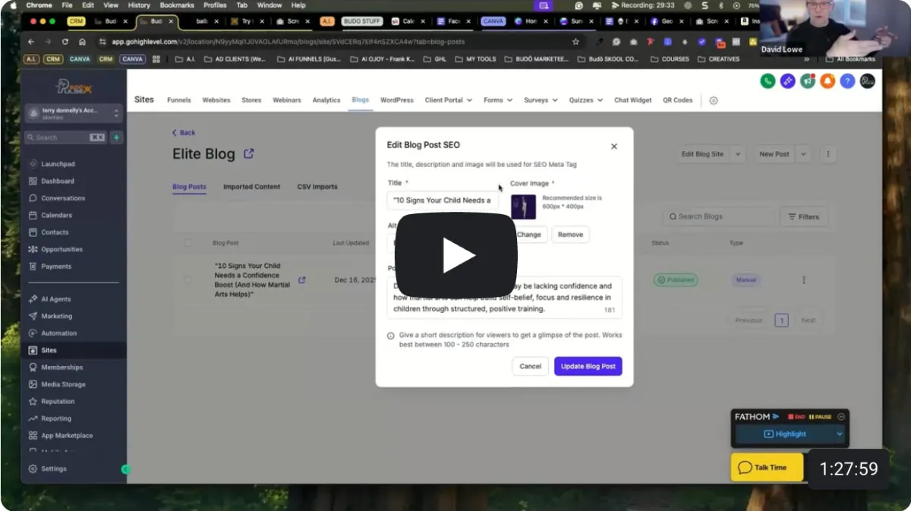This screenshot has width=911, height=511.
Task: Switch to the Websites tab
Action: click(x=216, y=100)
